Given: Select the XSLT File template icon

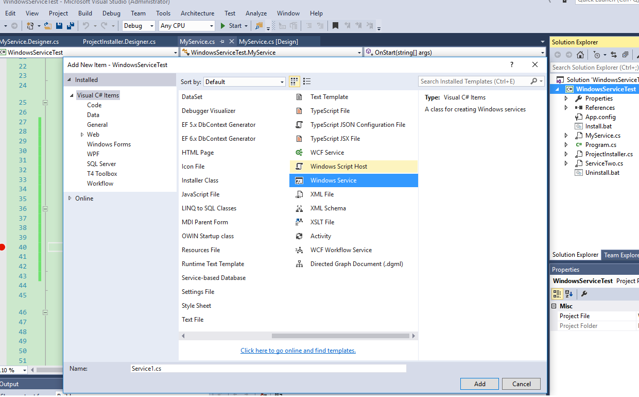Looking at the screenshot, I should (x=299, y=222).
